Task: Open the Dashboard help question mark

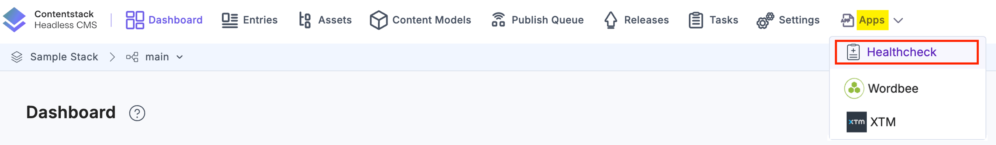Action: point(137,113)
